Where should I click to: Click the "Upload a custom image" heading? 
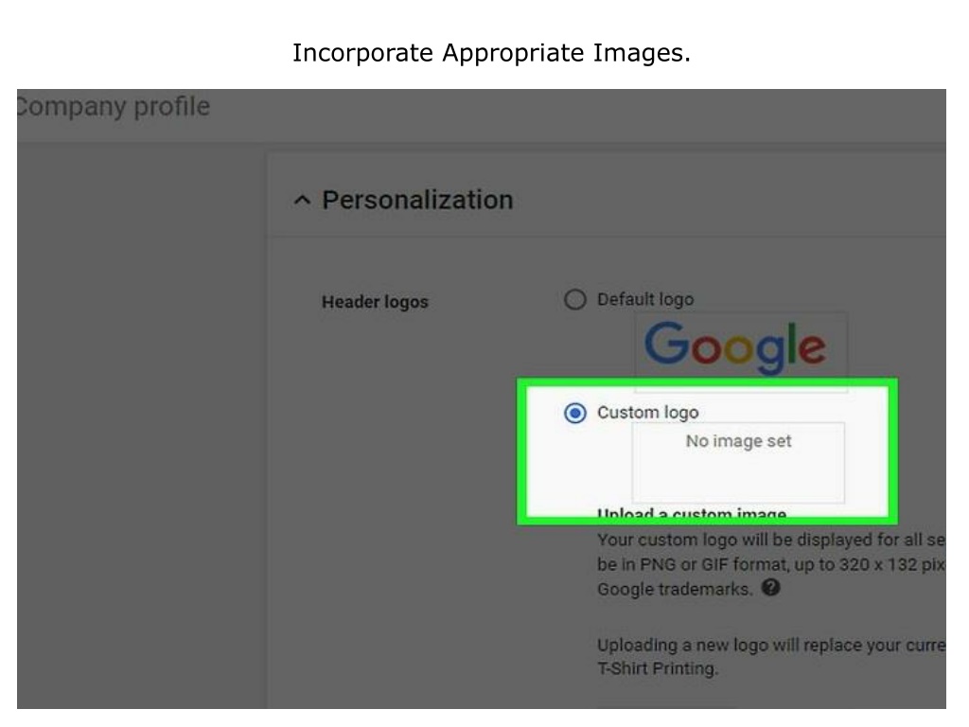(692, 513)
